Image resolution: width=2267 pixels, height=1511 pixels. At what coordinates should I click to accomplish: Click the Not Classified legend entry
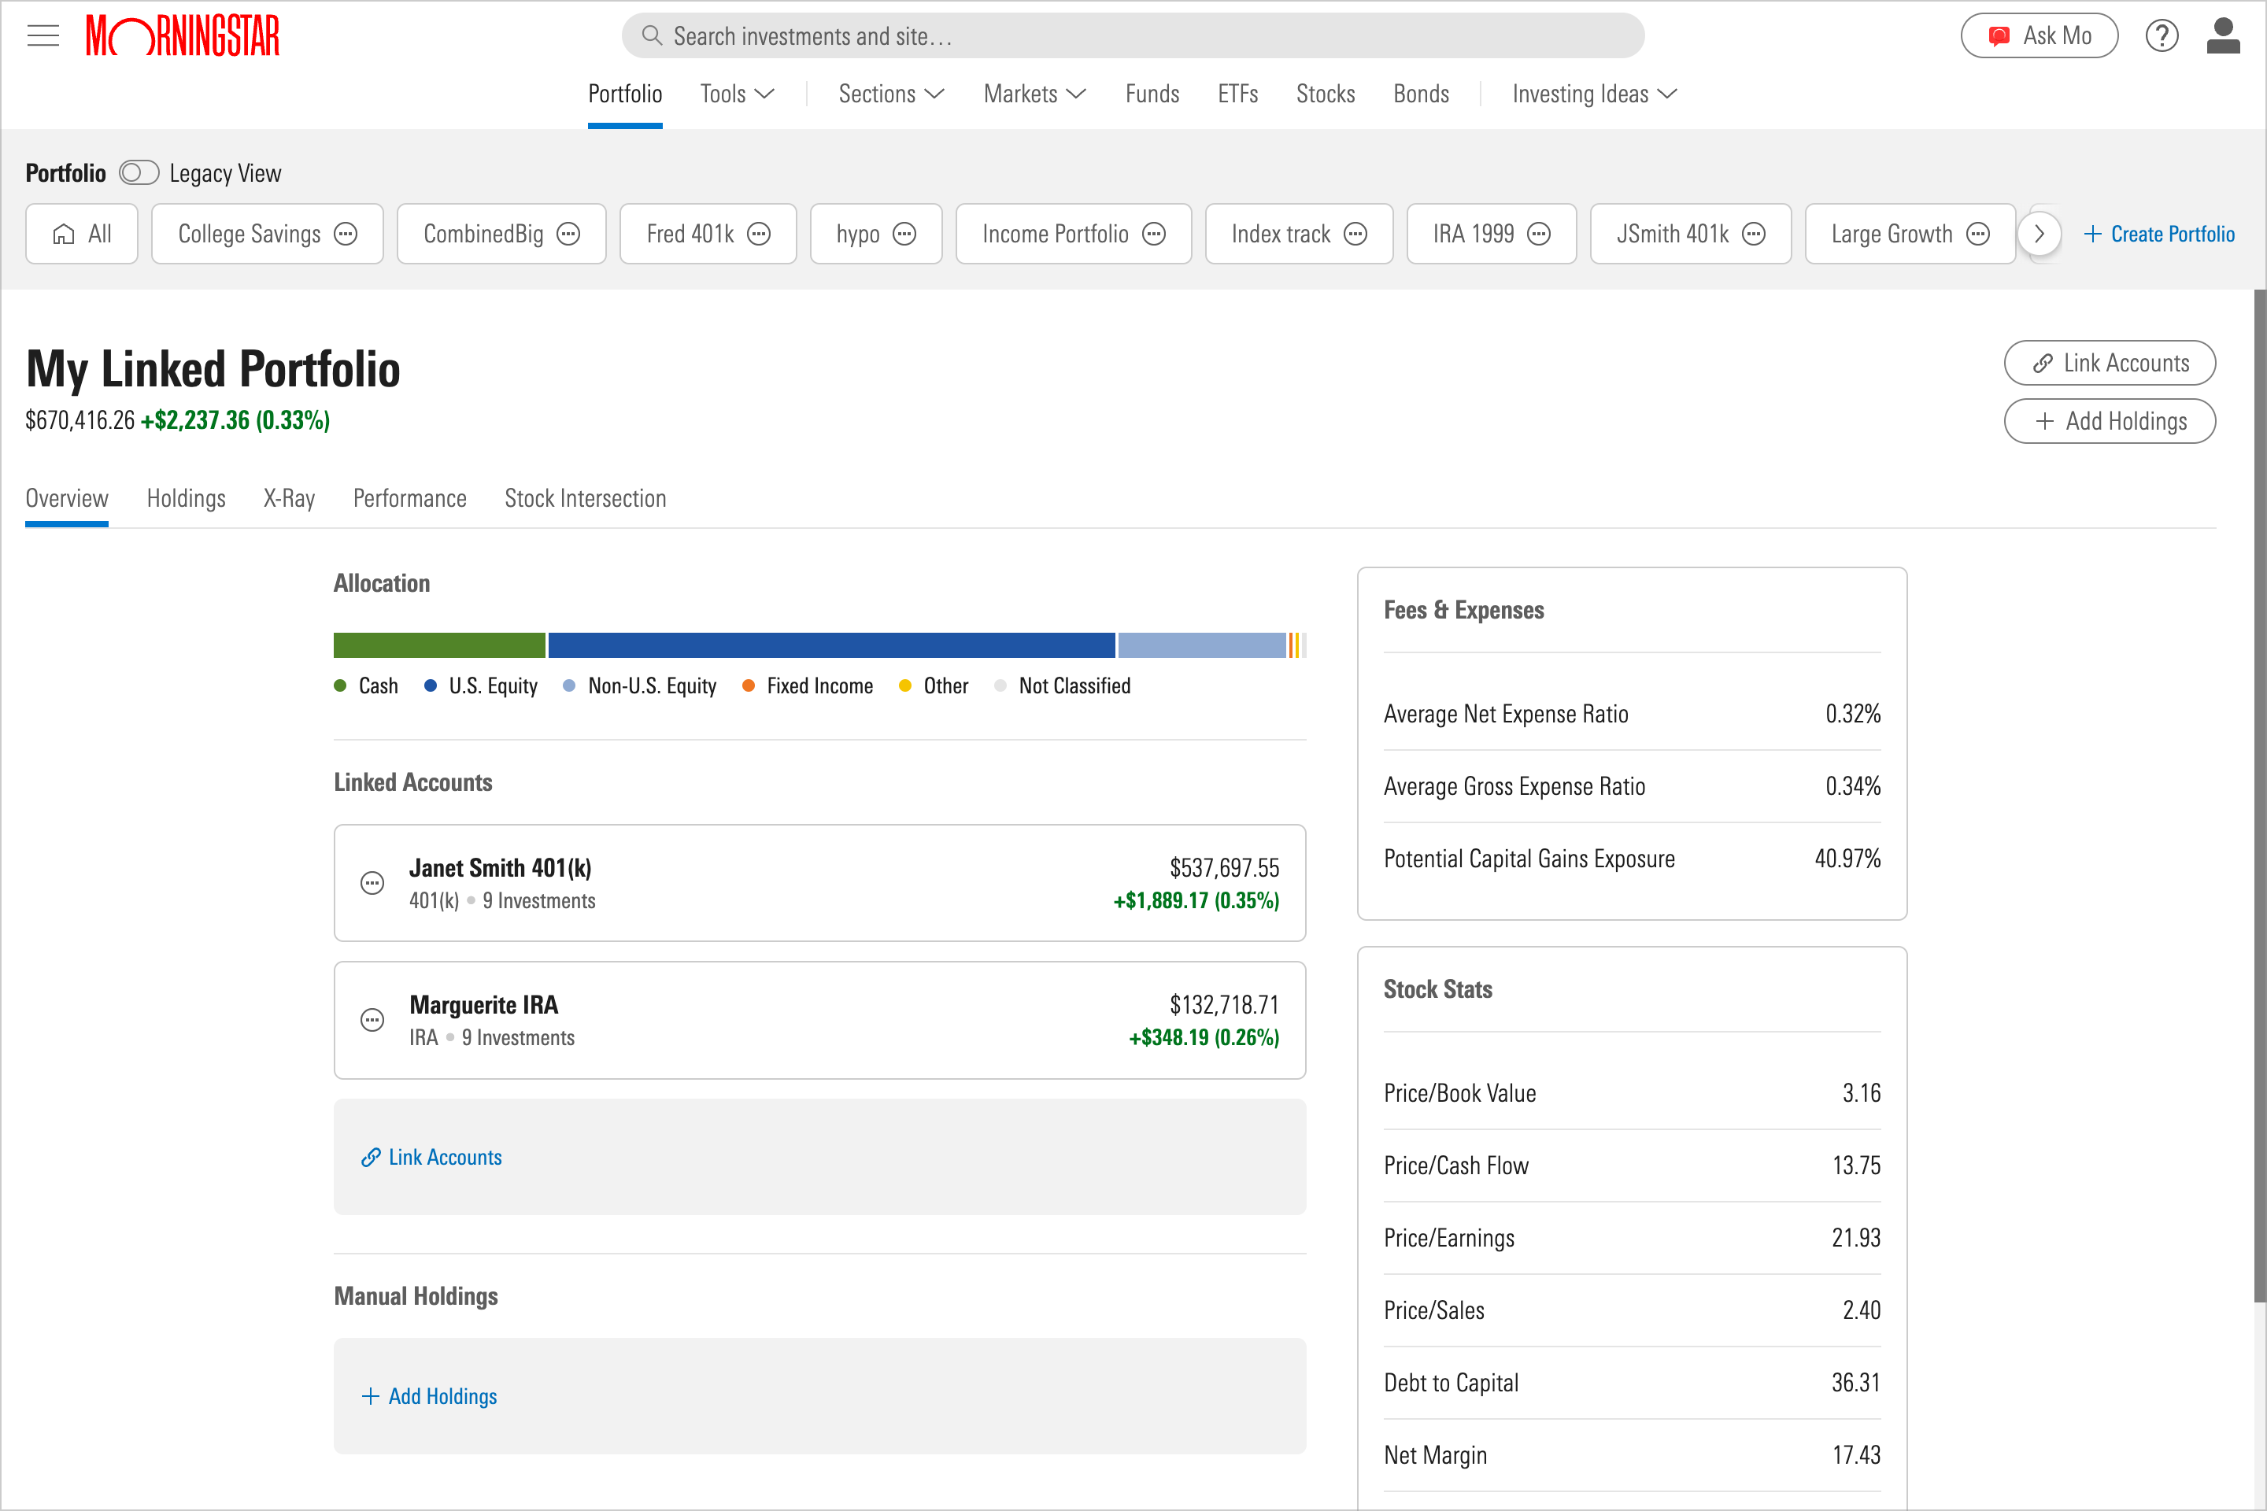point(1062,686)
